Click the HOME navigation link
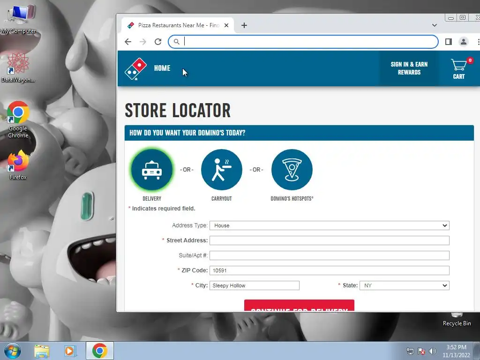480x360 pixels. click(162, 68)
